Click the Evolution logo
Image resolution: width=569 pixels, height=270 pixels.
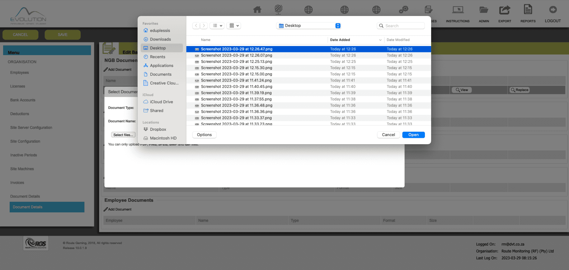[x=28, y=16]
